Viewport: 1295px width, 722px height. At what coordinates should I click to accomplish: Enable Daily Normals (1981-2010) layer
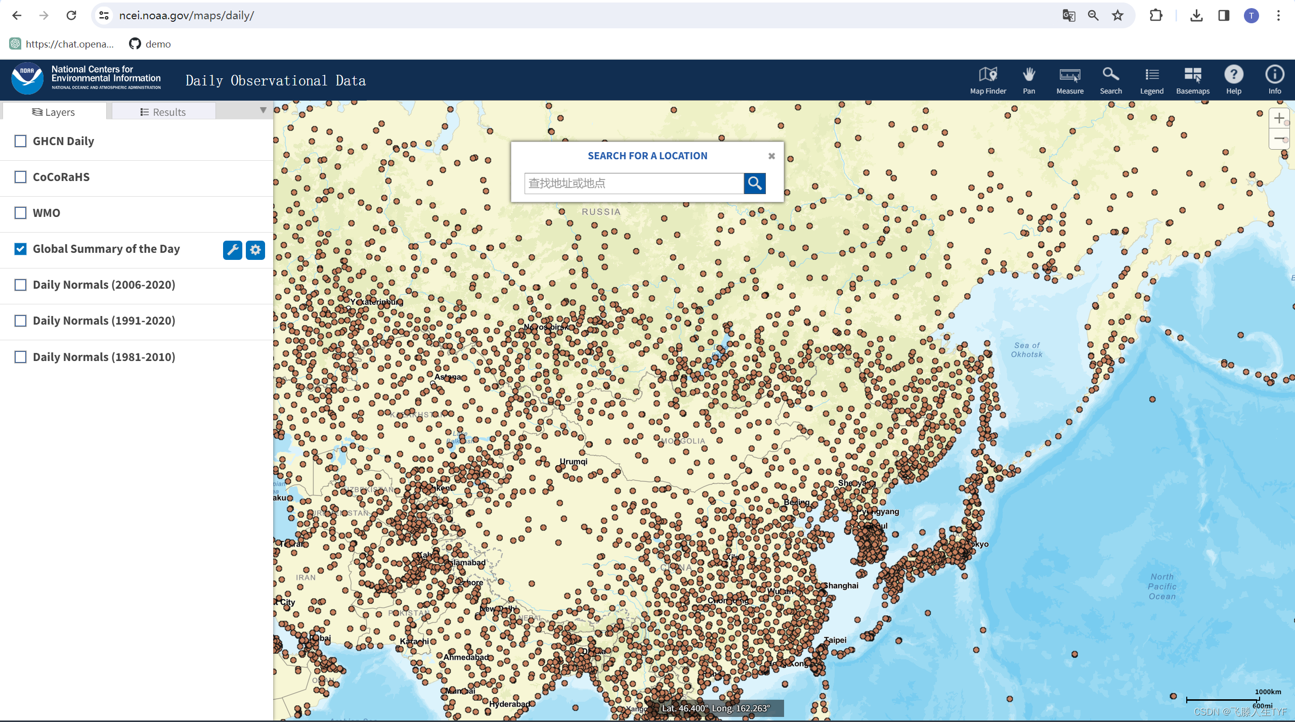click(20, 357)
